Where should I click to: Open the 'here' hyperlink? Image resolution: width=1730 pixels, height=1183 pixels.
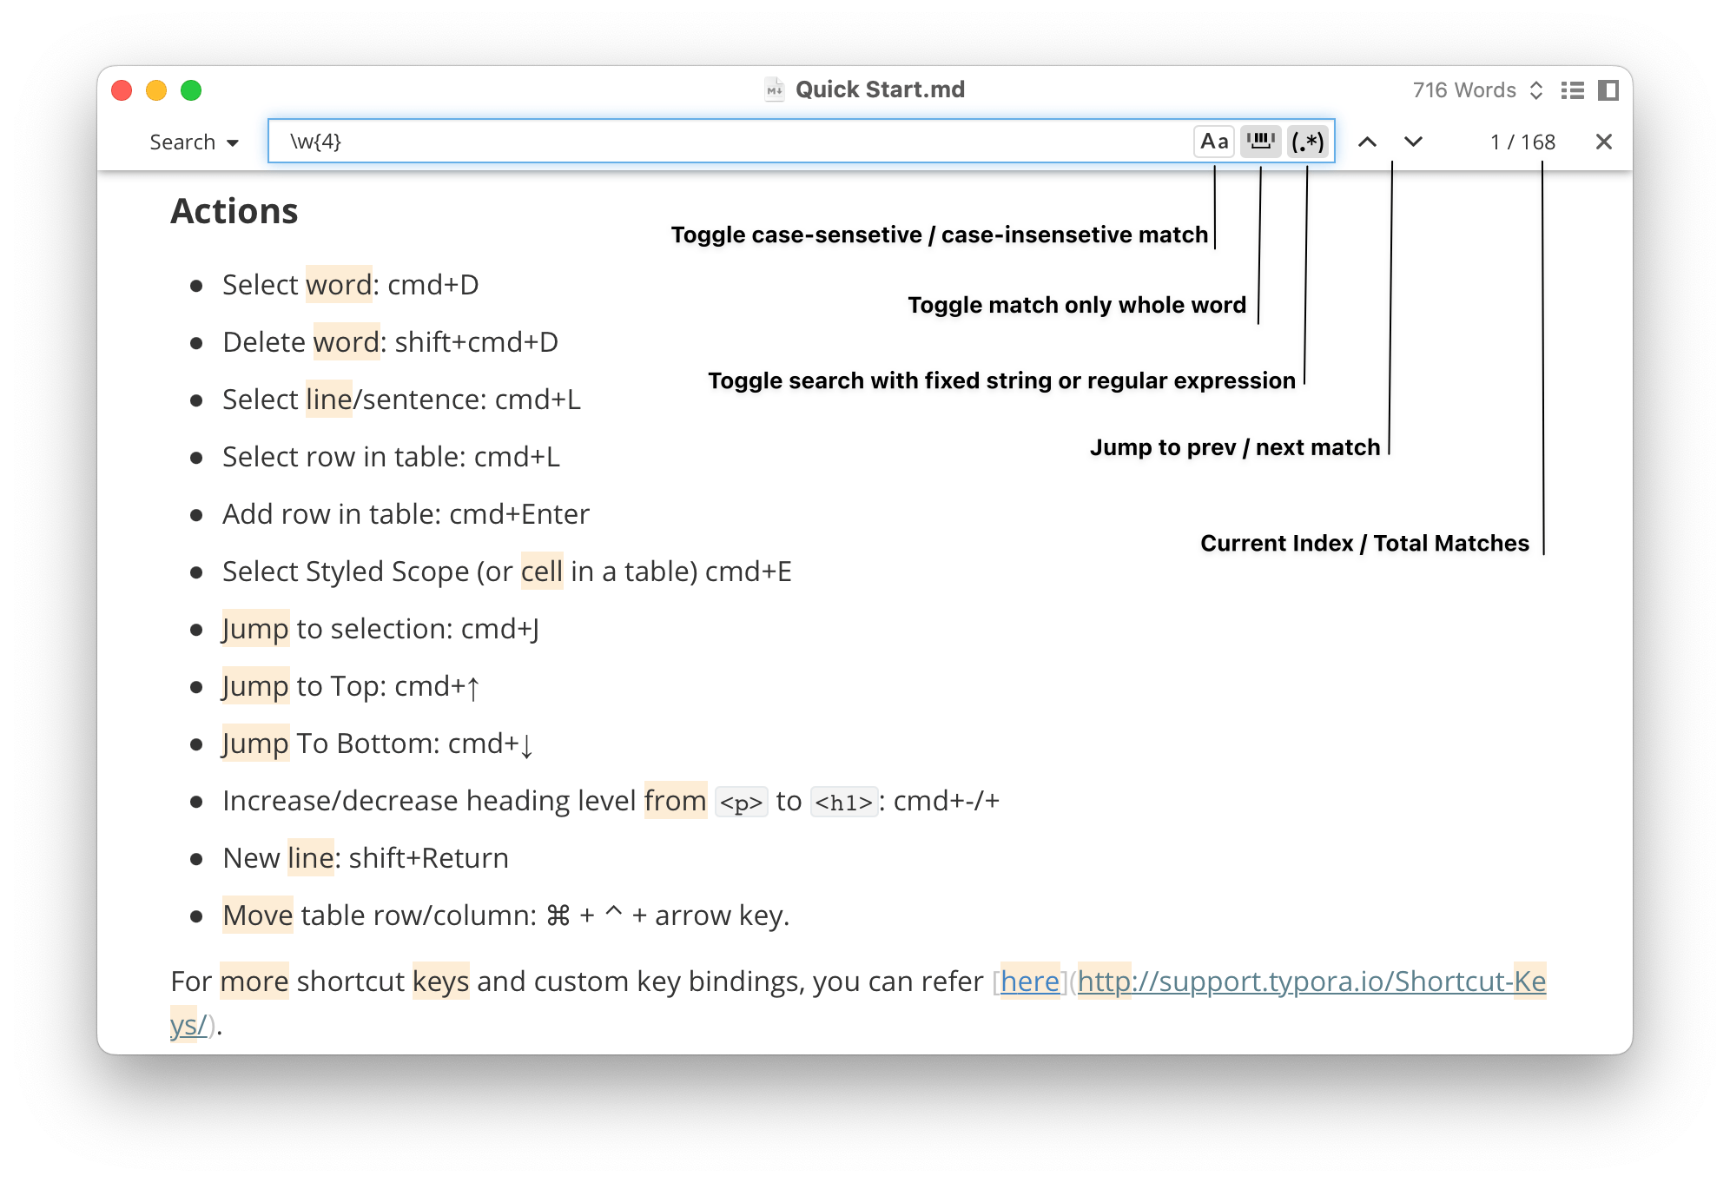(x=1029, y=981)
